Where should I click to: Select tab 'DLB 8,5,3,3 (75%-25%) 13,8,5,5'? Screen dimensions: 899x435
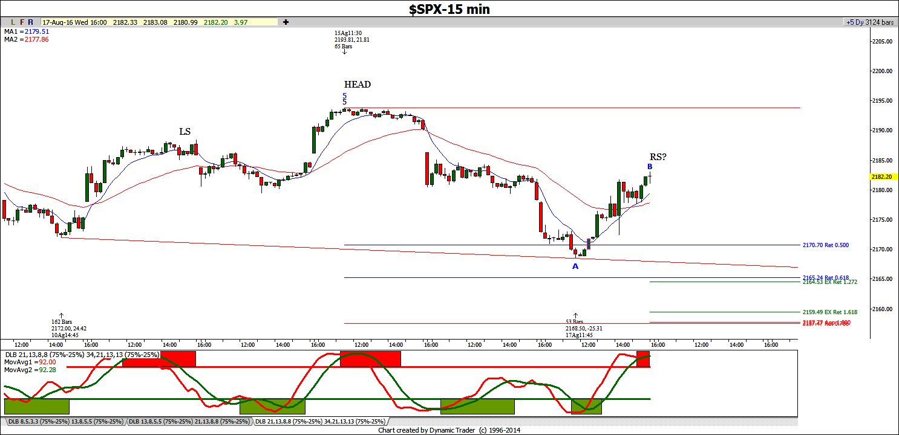[65, 422]
